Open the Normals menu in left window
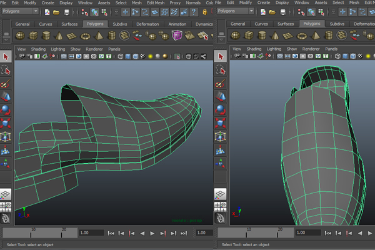Viewport: 375px width, 250px height. (x=193, y=3)
